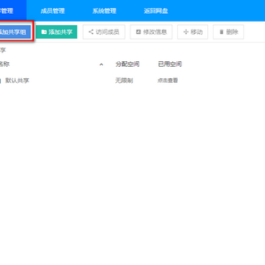Screen dimensions: 265x265
Task: Open the 点击查看 link
Action: [168, 80]
